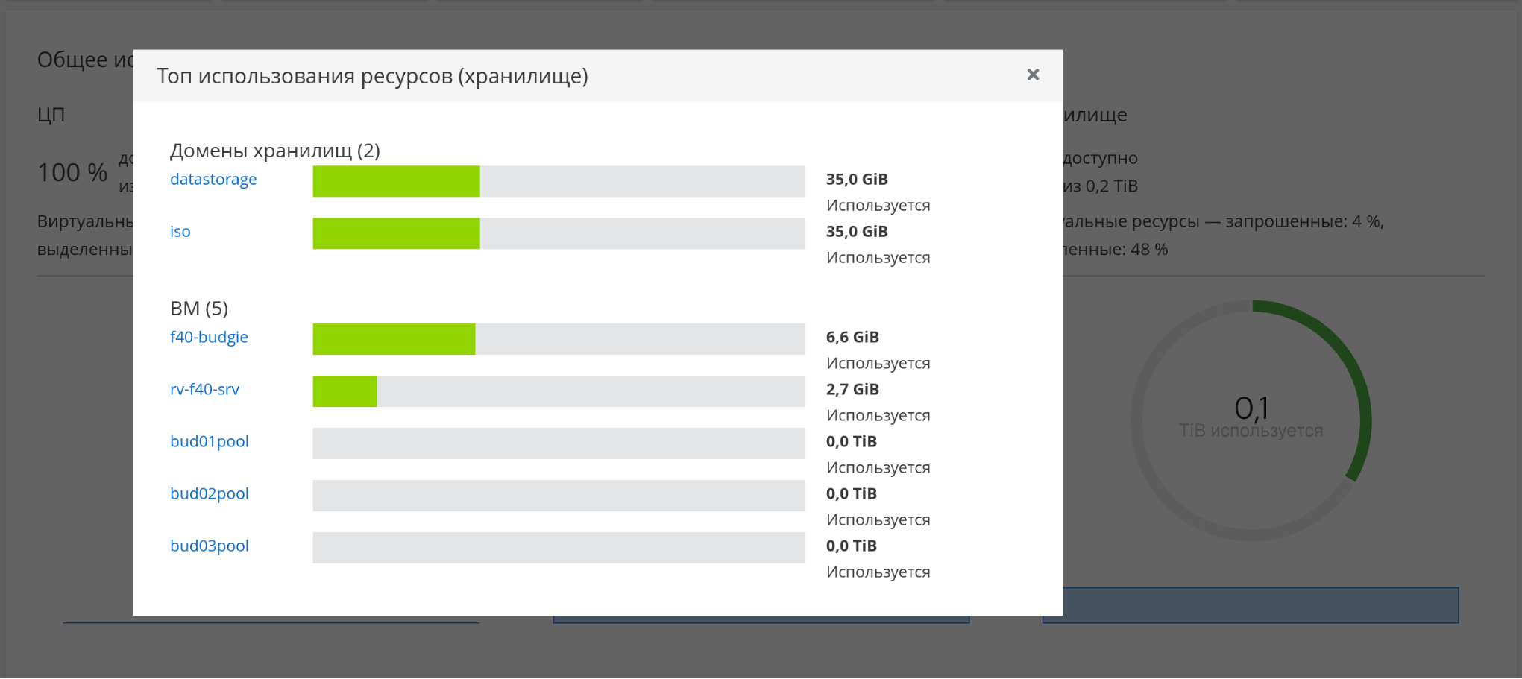Click the f40-budgie usage bar
Viewport: 1522px width, 679px height.
559,339
